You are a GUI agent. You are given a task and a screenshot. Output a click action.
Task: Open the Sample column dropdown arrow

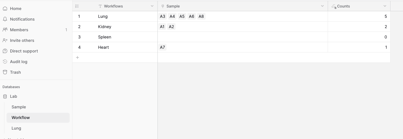pos(322,6)
